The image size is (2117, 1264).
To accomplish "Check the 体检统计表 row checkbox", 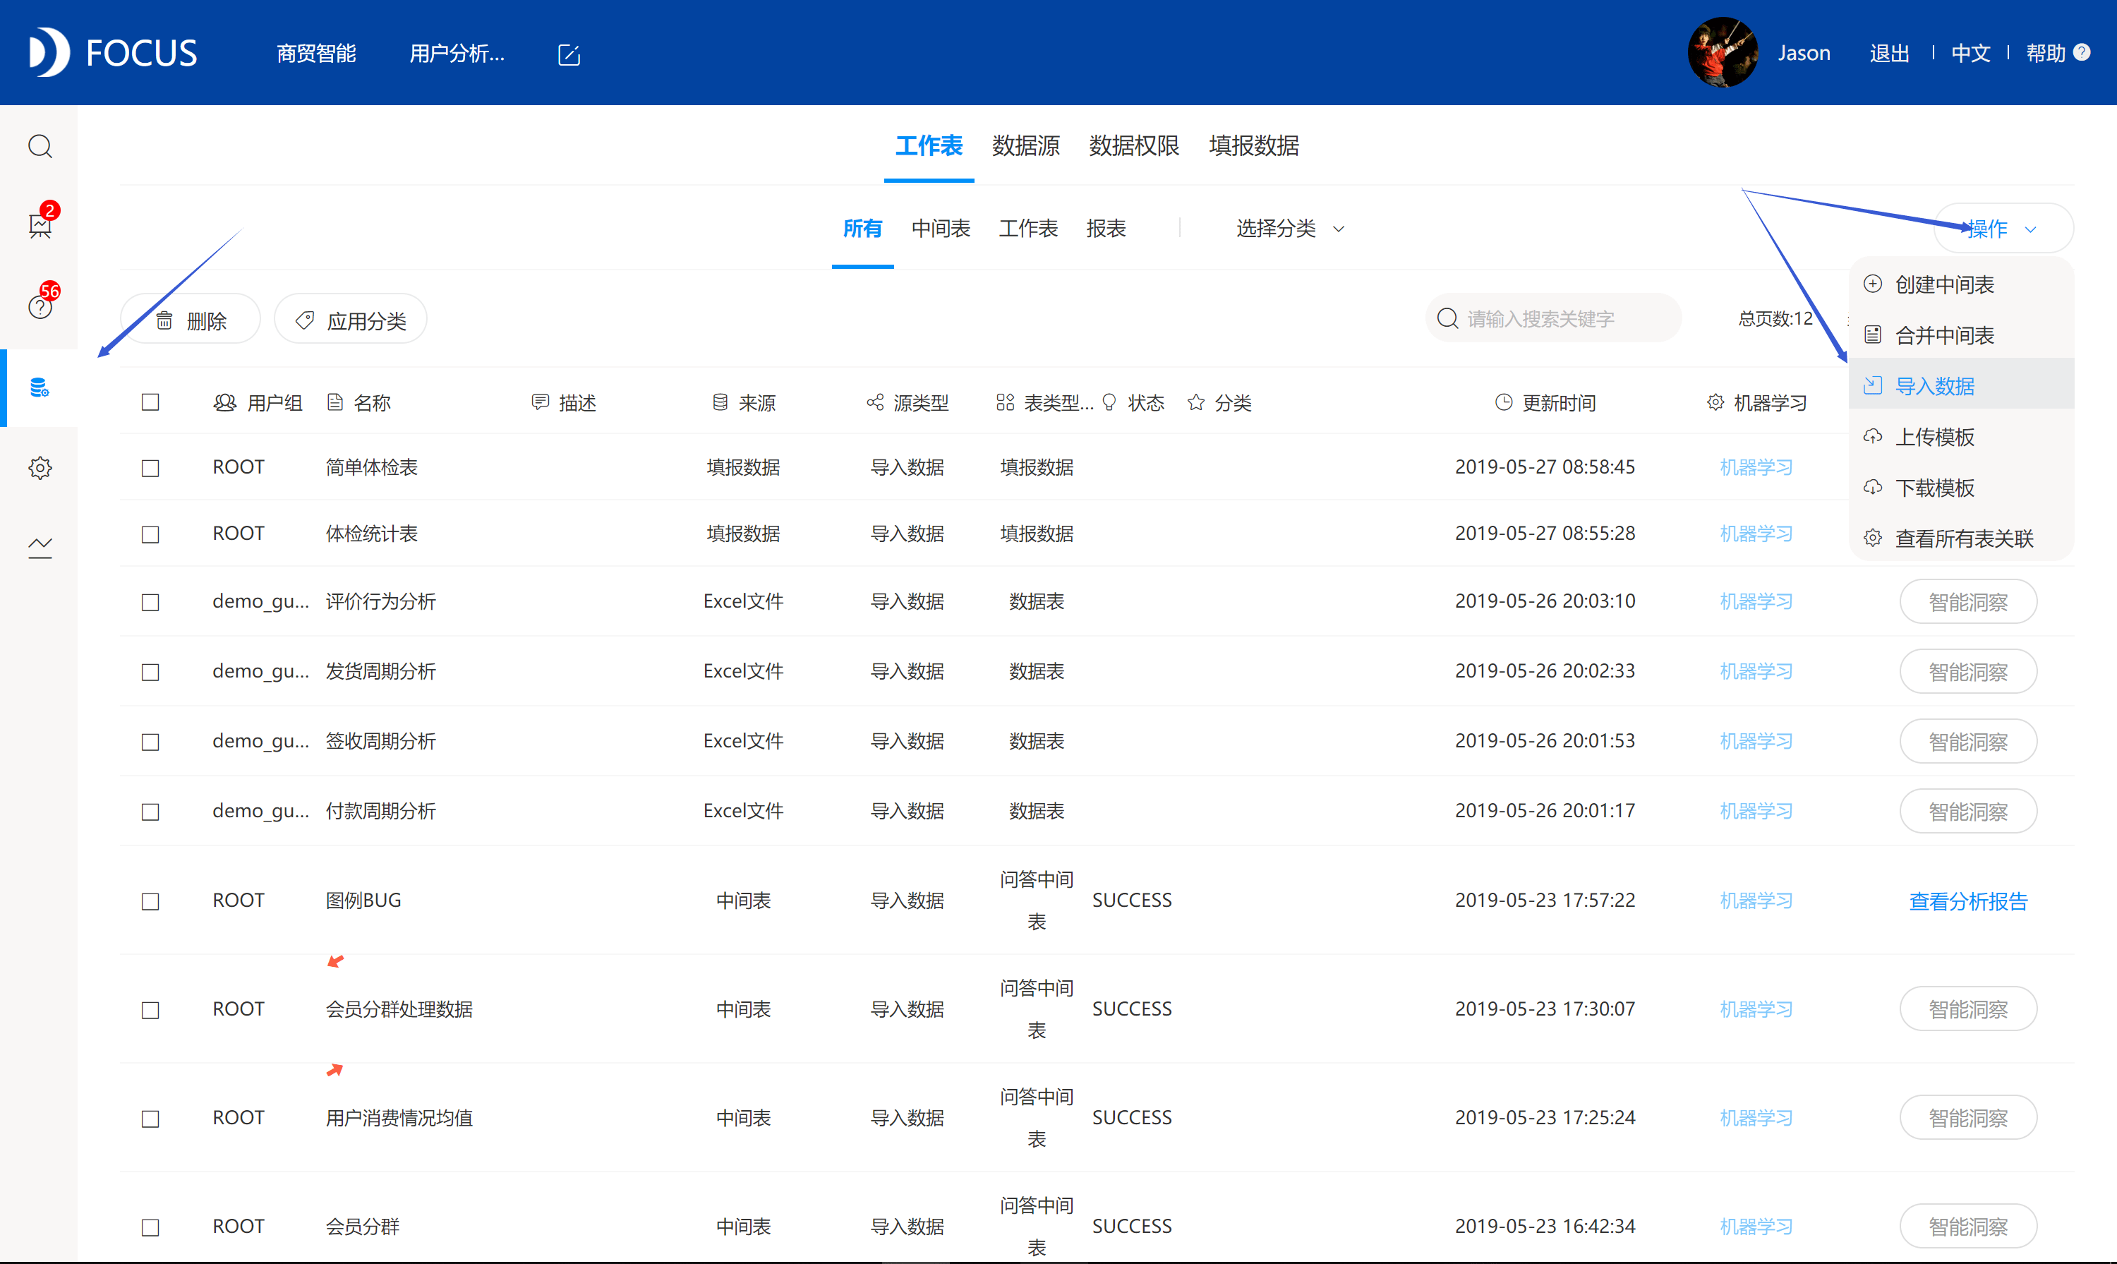I will (x=151, y=535).
